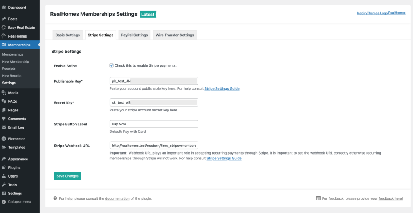
Task: Open the Plugins menu
Action: coord(14,168)
